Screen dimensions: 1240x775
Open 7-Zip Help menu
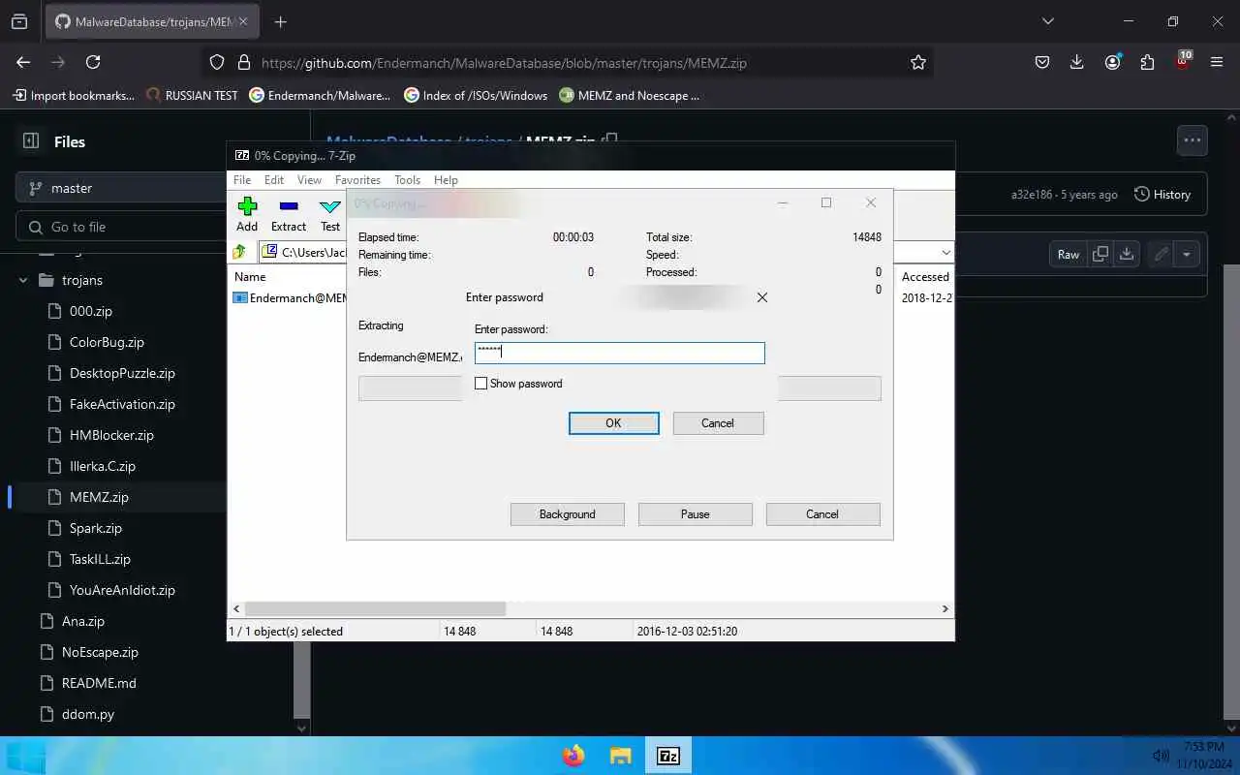(446, 180)
